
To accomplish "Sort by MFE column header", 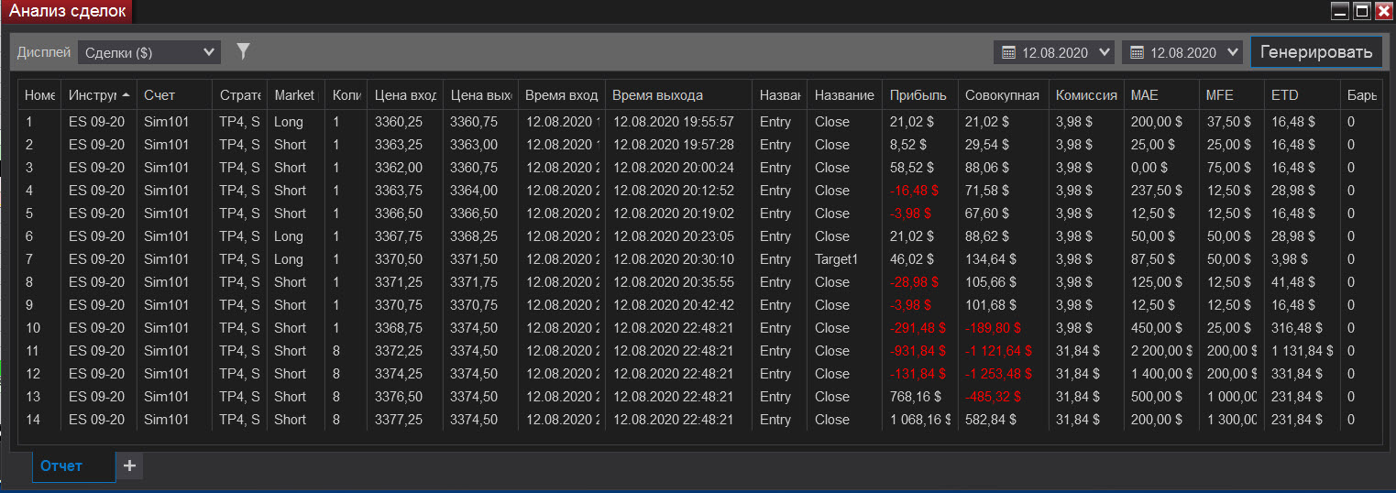I will [1231, 95].
